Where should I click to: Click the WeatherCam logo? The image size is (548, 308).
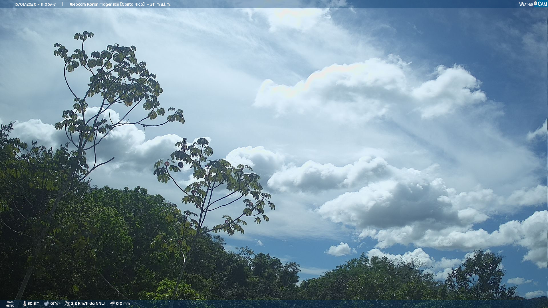pyautogui.click(x=533, y=4)
